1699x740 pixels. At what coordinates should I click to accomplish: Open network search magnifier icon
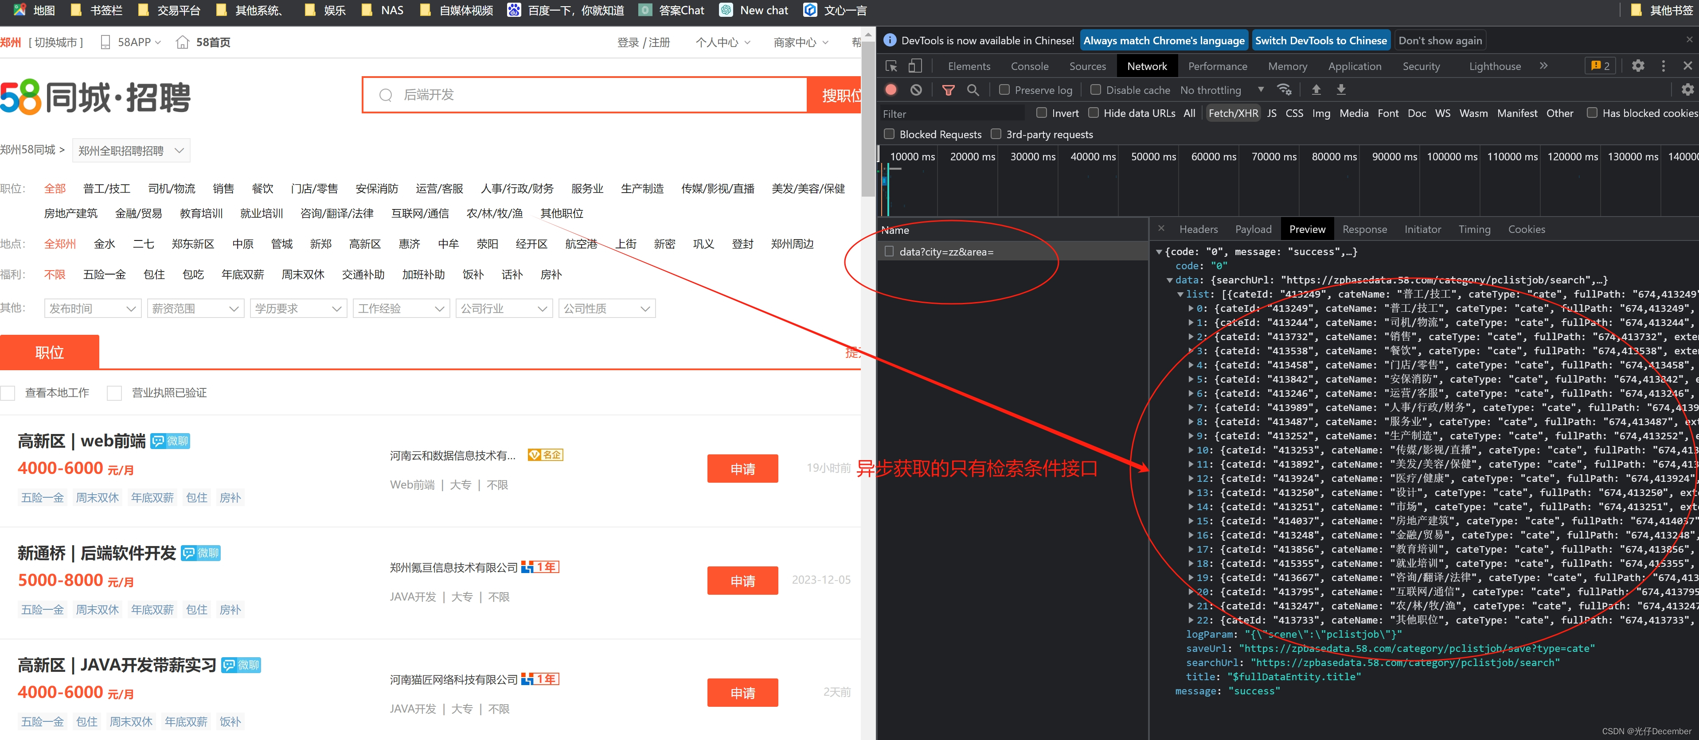pos(973,89)
